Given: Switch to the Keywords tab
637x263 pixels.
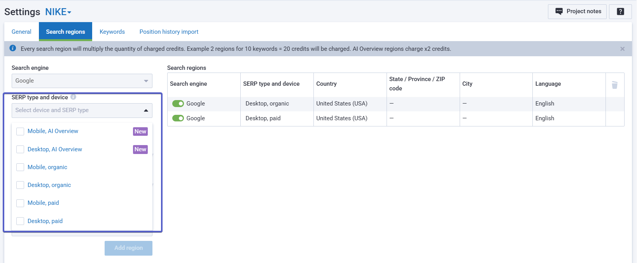Looking at the screenshot, I should 112,32.
